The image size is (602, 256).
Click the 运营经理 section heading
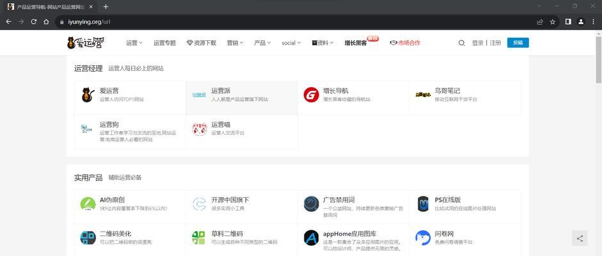click(88, 68)
